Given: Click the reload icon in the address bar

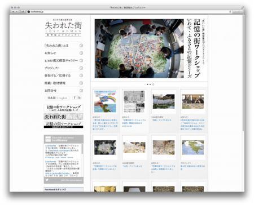Looking at the screenshot, I should 230,12.
